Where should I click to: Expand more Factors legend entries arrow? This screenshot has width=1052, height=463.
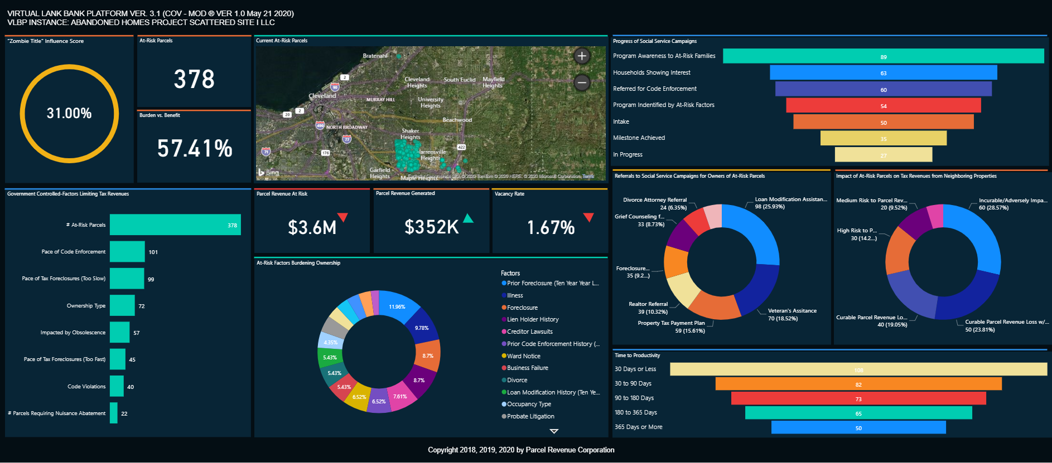pos(554,431)
